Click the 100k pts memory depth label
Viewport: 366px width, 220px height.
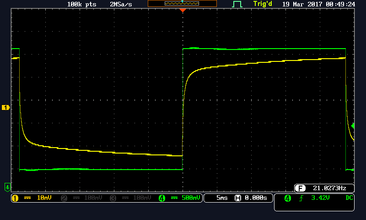[x=82, y=5]
